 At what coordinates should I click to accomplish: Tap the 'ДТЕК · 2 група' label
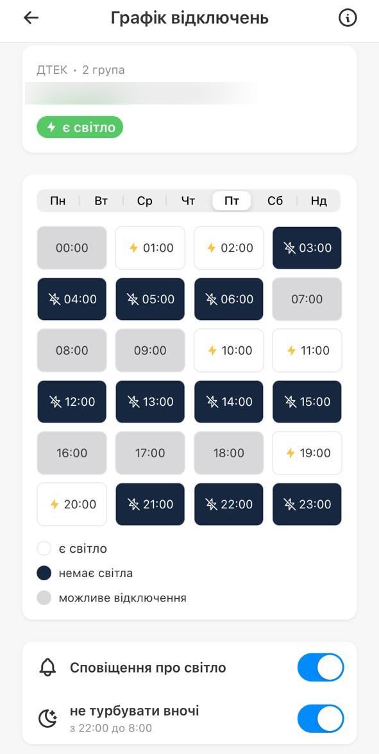click(81, 71)
